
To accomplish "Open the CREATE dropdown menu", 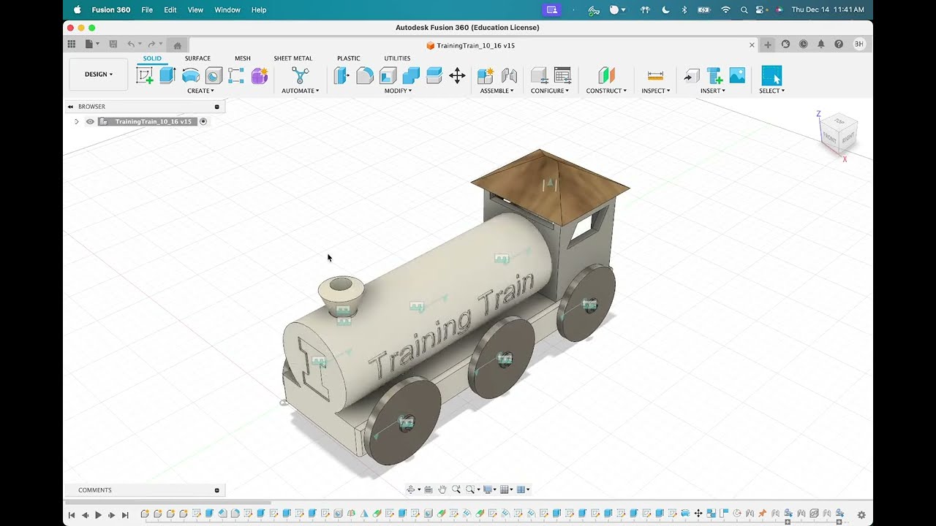I will [200, 91].
